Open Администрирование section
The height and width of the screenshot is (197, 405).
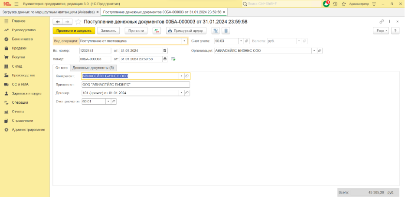coord(29,129)
